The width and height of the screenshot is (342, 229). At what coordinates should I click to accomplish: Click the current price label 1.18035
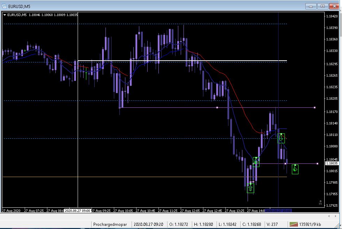[x=332, y=163]
